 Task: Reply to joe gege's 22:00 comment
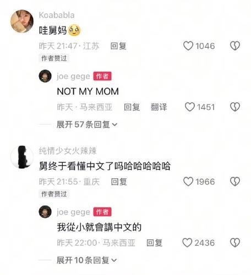(x=155, y=243)
